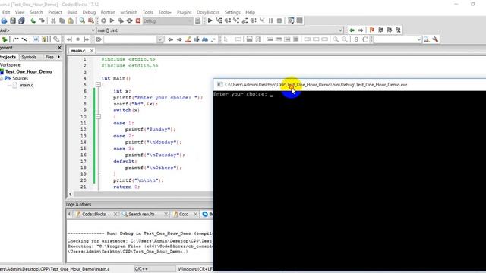
Task: Click the zoom in magnifier icon
Action: point(336,39)
